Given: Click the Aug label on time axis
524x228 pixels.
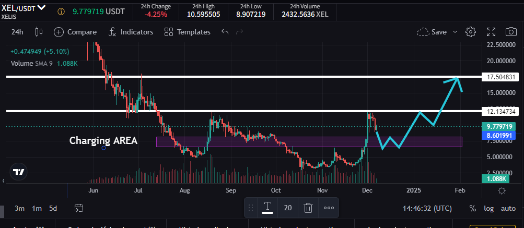Looking at the screenshot, I should [x=184, y=190].
